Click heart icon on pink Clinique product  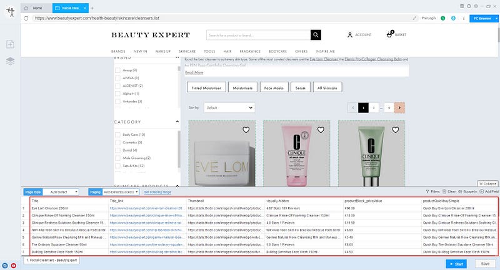click(321, 130)
